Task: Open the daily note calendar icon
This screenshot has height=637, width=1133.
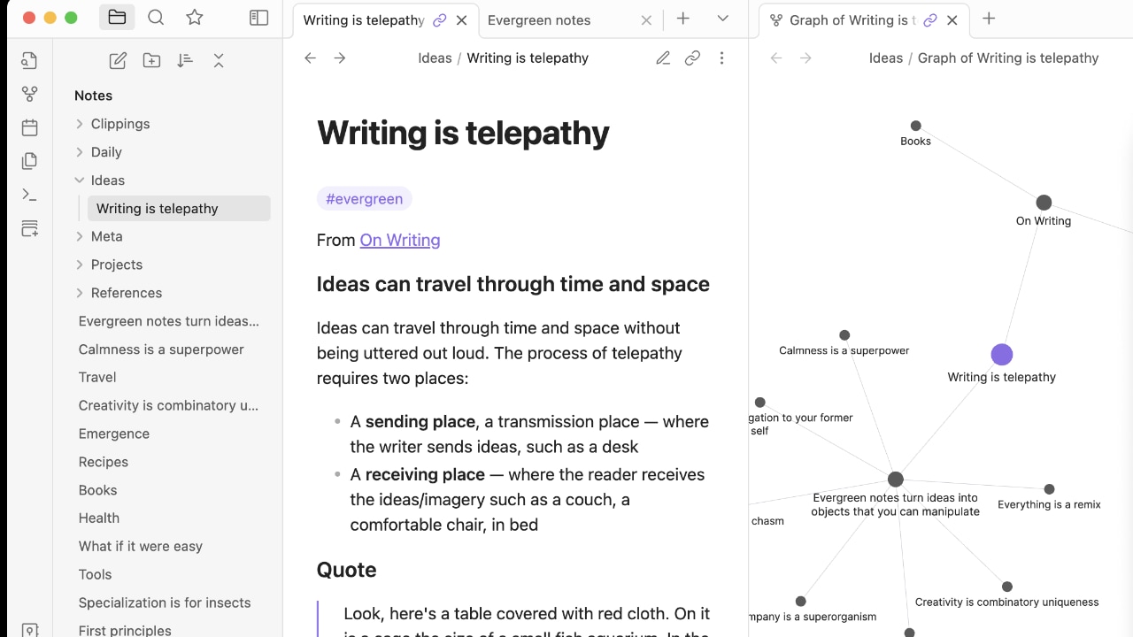Action: [x=29, y=127]
